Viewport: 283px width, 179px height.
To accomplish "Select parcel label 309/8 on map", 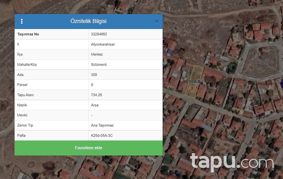I will [194, 82].
